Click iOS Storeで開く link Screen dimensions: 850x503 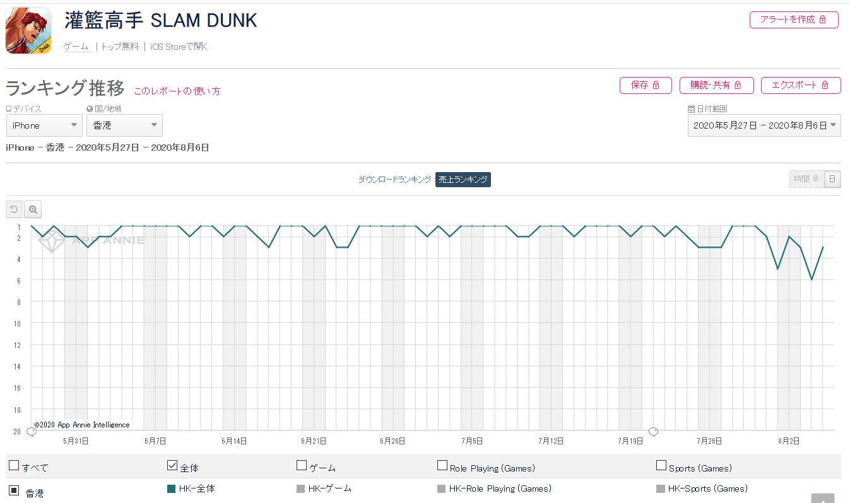tap(179, 47)
